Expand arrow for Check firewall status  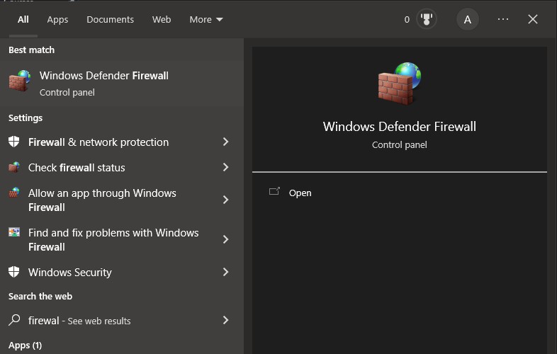(x=225, y=167)
